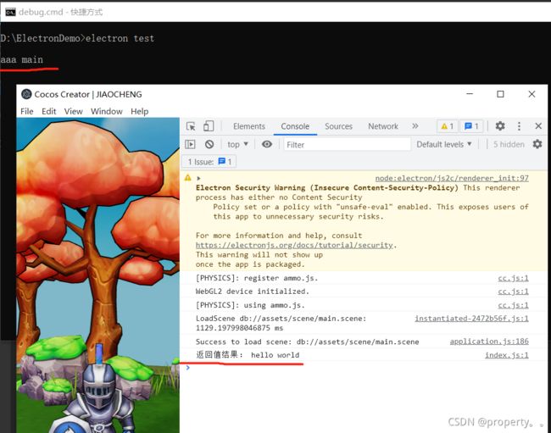Click the console Filter input field
The image size is (551, 433).
pyautogui.click(x=346, y=144)
